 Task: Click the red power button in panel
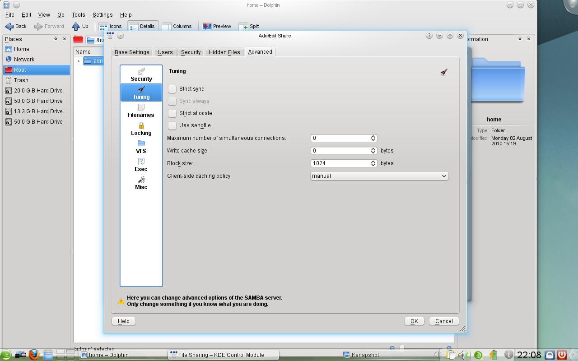(x=562, y=355)
